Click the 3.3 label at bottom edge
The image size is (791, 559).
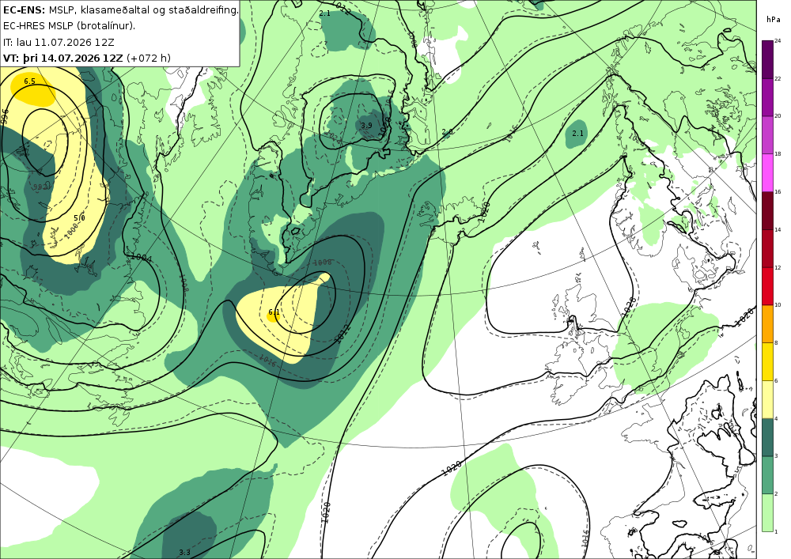184,553
